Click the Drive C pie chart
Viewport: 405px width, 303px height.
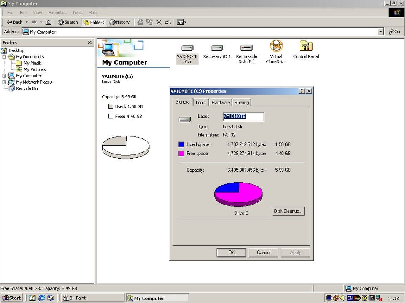coord(238,194)
